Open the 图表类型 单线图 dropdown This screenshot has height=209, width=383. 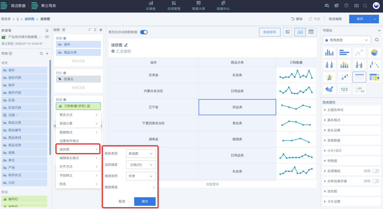[x=141, y=154]
